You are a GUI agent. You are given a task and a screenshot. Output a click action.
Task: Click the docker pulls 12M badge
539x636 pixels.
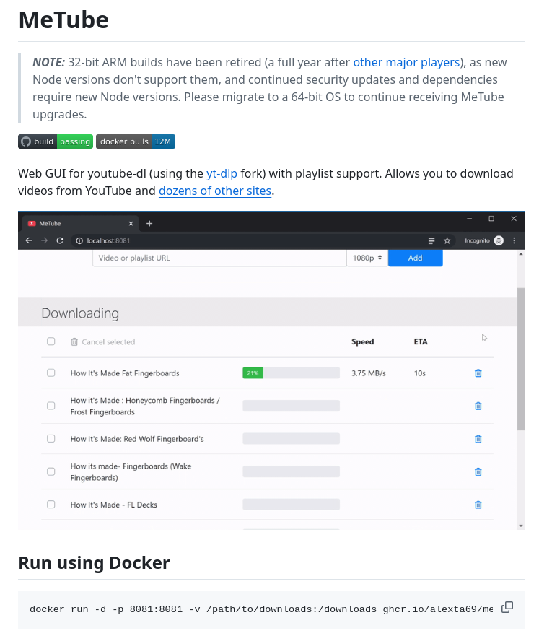click(x=136, y=141)
